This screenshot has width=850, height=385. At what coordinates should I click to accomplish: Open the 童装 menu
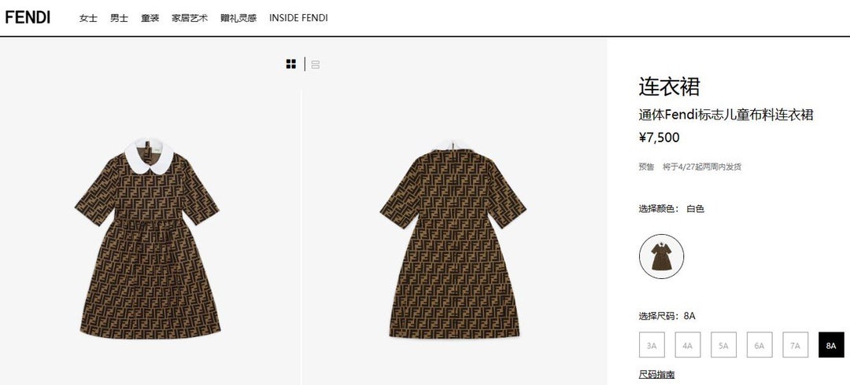click(x=150, y=18)
